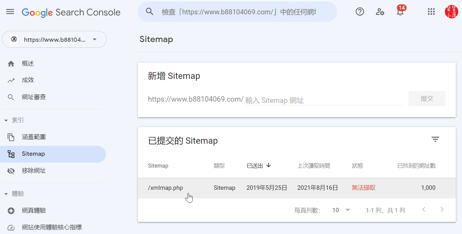This screenshot has width=462, height=234.
Task: Click the 新增 Sitemap heading
Action: pos(174,76)
